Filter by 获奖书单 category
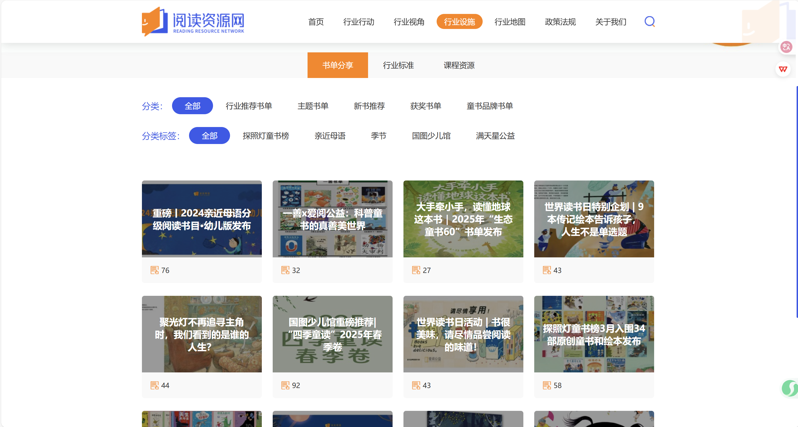The width and height of the screenshot is (798, 427). click(x=426, y=106)
